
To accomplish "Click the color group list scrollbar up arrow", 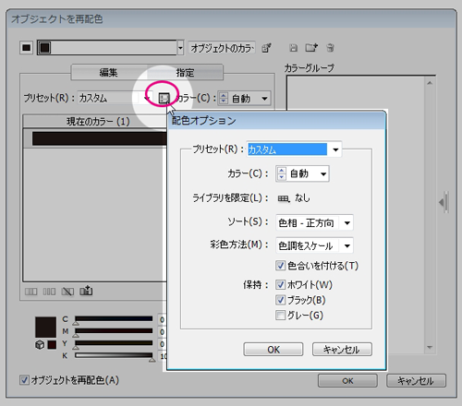I will (430, 83).
